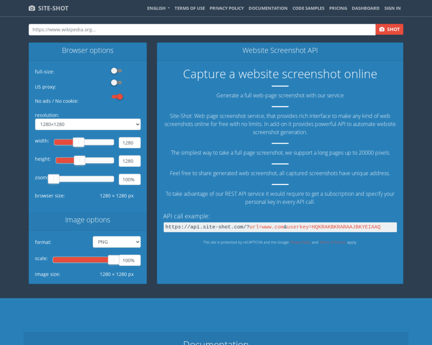Image resolution: width=432 pixels, height=345 pixels.
Task: Click the Sign In link
Action: point(392,8)
